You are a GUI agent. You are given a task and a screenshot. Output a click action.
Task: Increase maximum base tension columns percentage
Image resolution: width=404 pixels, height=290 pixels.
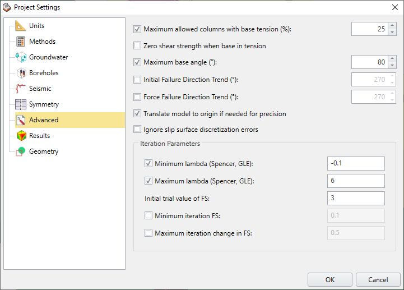coord(392,26)
